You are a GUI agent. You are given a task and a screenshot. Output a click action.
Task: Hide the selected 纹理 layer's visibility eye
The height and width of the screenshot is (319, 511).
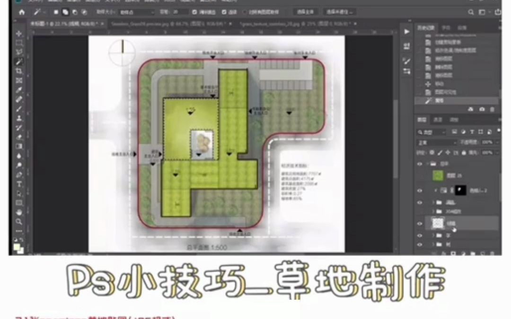pyautogui.click(x=420, y=223)
